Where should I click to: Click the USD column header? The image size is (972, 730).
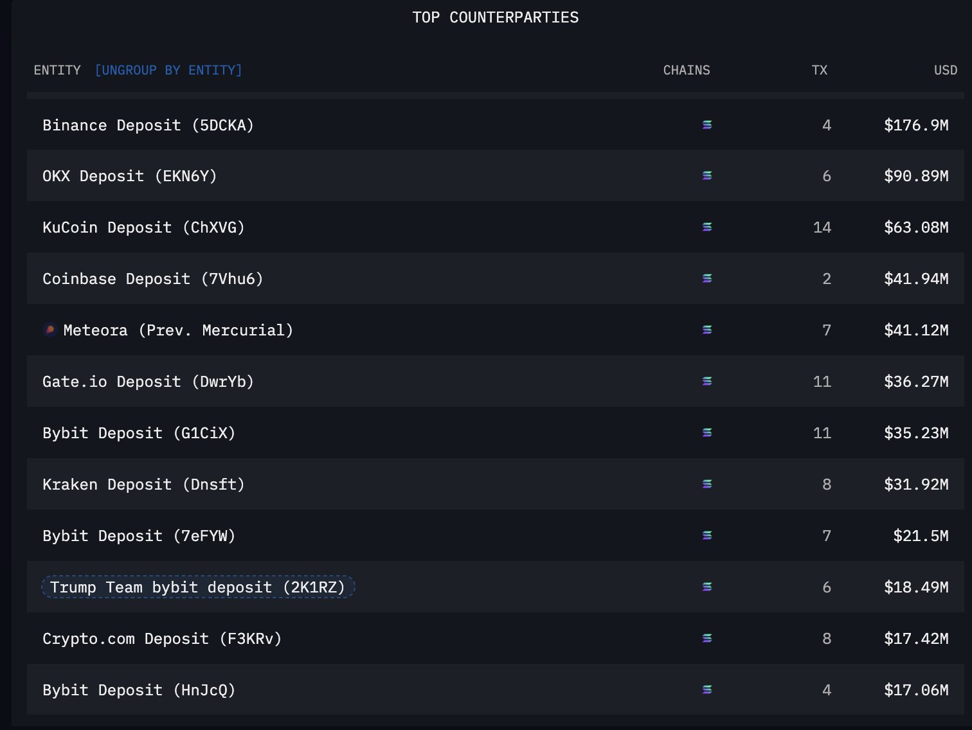(x=946, y=70)
